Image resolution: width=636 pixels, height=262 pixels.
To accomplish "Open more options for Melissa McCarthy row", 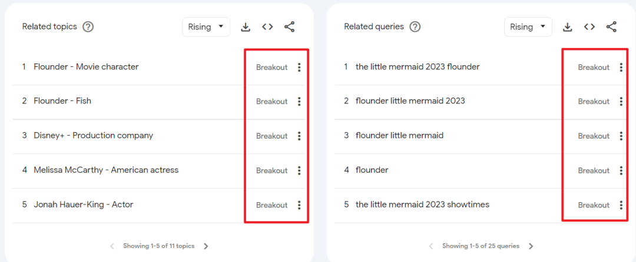I will click(x=299, y=170).
